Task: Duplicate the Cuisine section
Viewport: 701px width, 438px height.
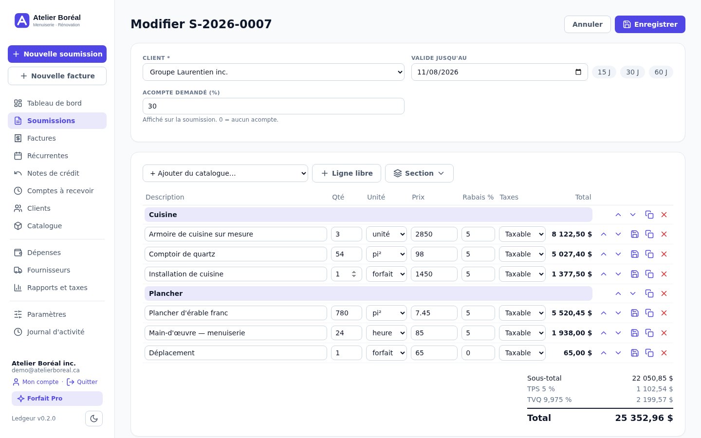Action: tap(649, 215)
